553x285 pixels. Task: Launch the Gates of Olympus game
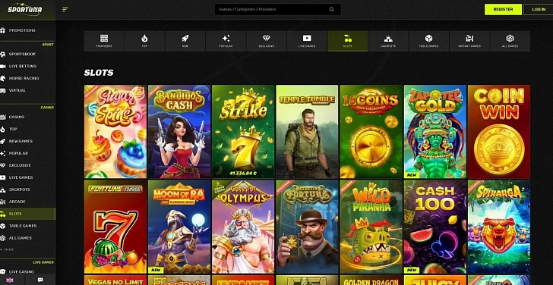click(243, 227)
